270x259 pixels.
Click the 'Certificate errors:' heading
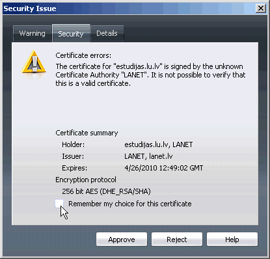[83, 55]
